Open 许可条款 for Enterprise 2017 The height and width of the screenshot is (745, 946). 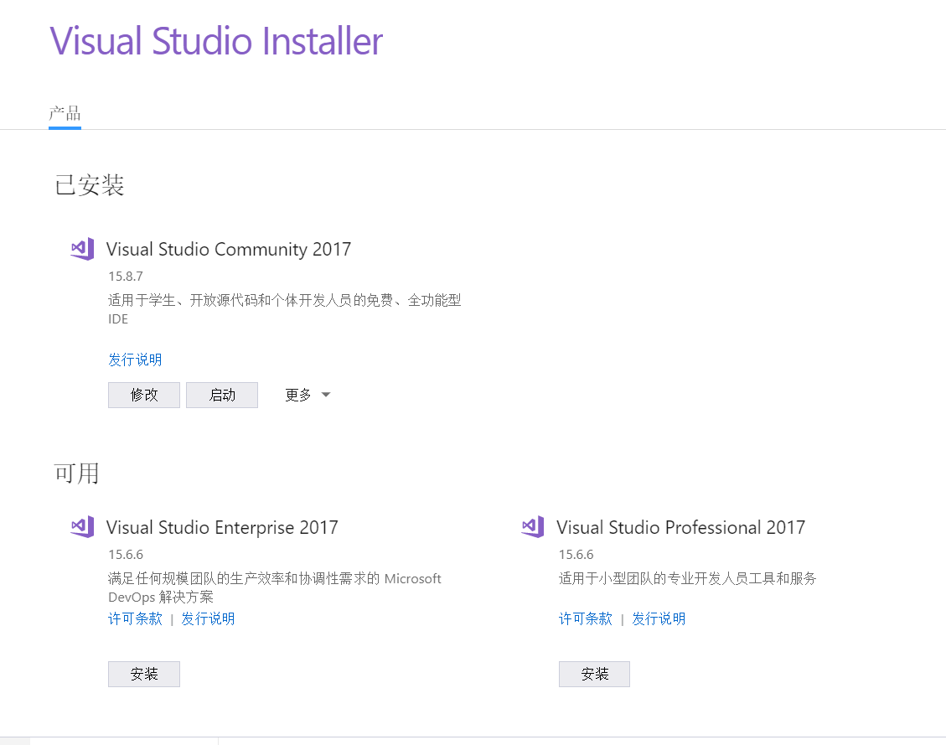coord(135,618)
